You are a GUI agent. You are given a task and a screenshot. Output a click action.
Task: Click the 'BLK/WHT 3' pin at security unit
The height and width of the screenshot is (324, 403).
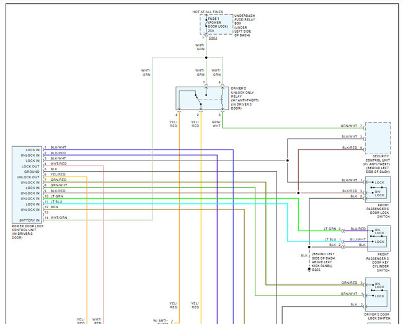pyautogui.click(x=352, y=136)
